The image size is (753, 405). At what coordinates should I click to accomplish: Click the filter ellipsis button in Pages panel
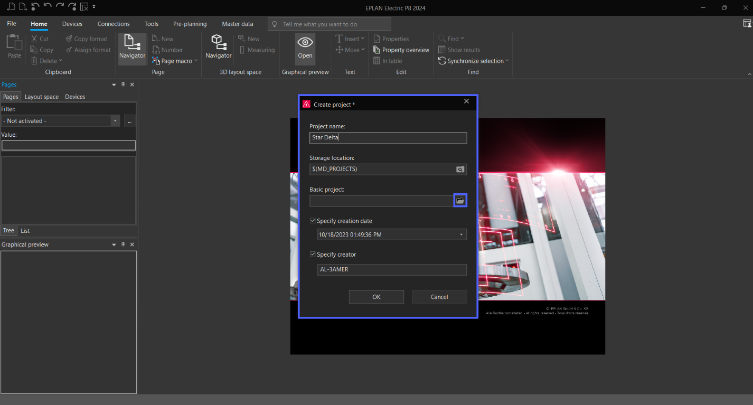click(x=130, y=121)
